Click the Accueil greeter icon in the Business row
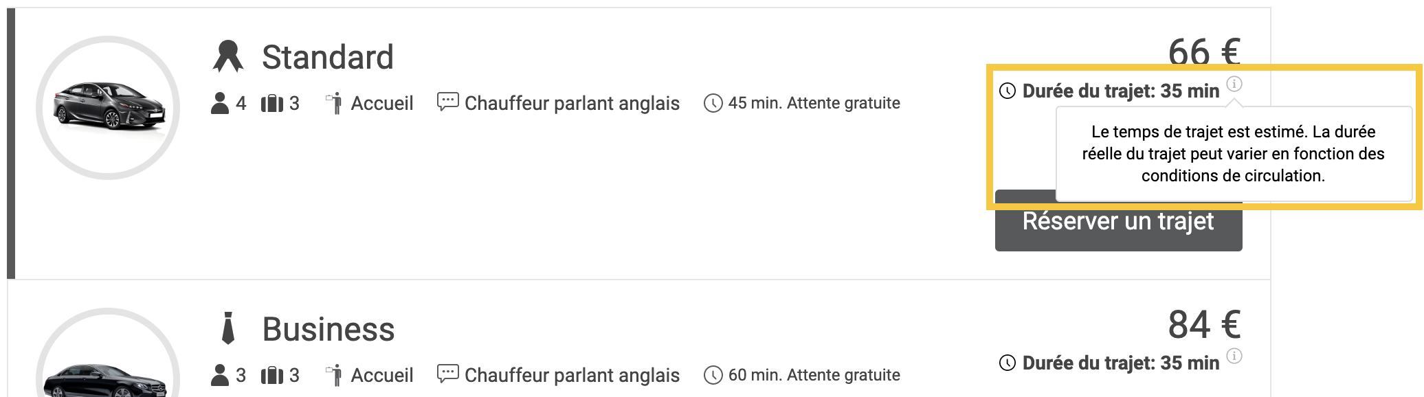 click(335, 375)
